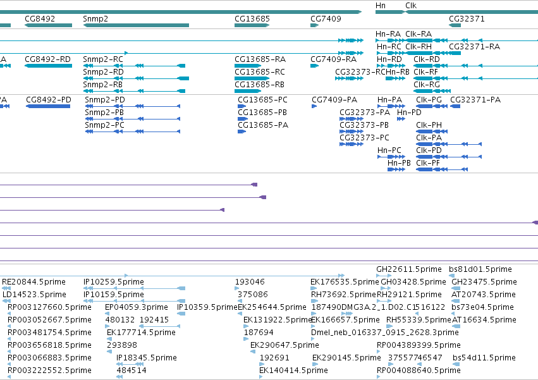Open the CG32371-RA transcript label
The image size is (538, 380).
pos(475,47)
